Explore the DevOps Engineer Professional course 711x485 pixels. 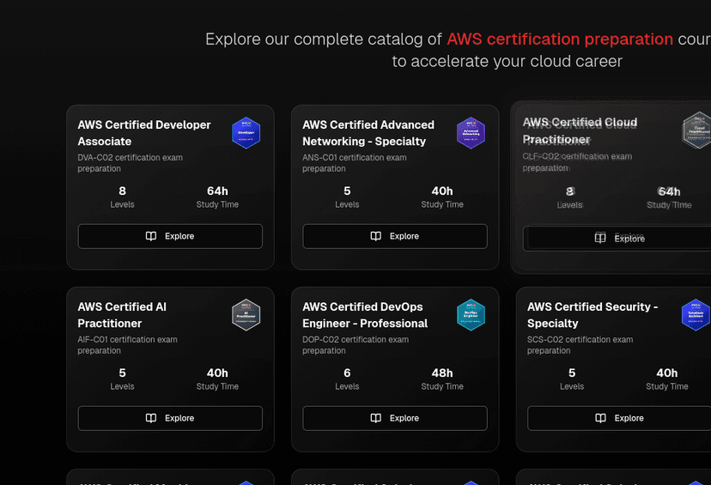click(x=395, y=418)
